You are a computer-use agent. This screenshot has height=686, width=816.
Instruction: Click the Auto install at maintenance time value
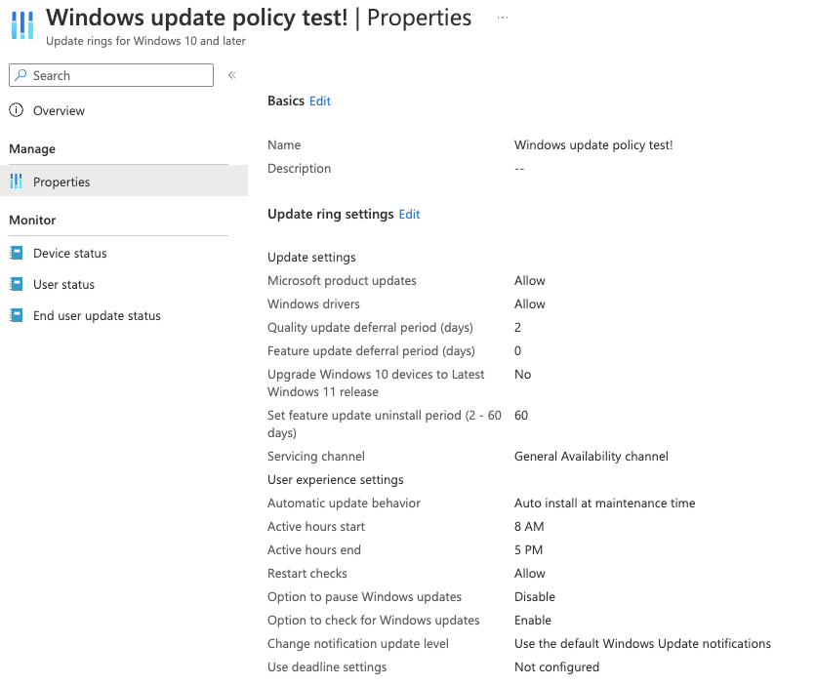604,504
